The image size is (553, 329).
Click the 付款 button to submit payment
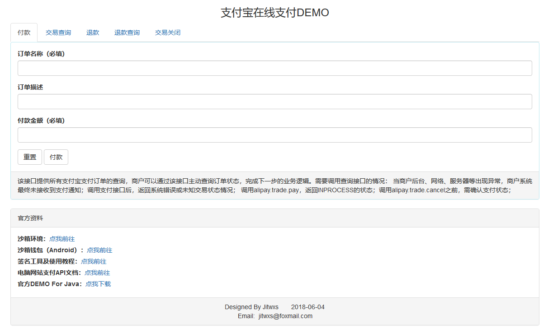pos(56,157)
